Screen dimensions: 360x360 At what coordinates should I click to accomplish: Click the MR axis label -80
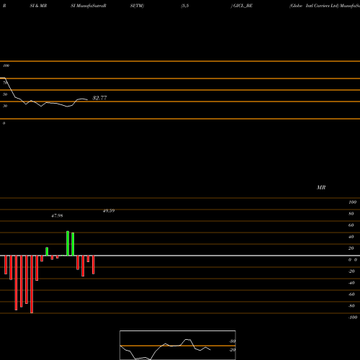point(351,306)
